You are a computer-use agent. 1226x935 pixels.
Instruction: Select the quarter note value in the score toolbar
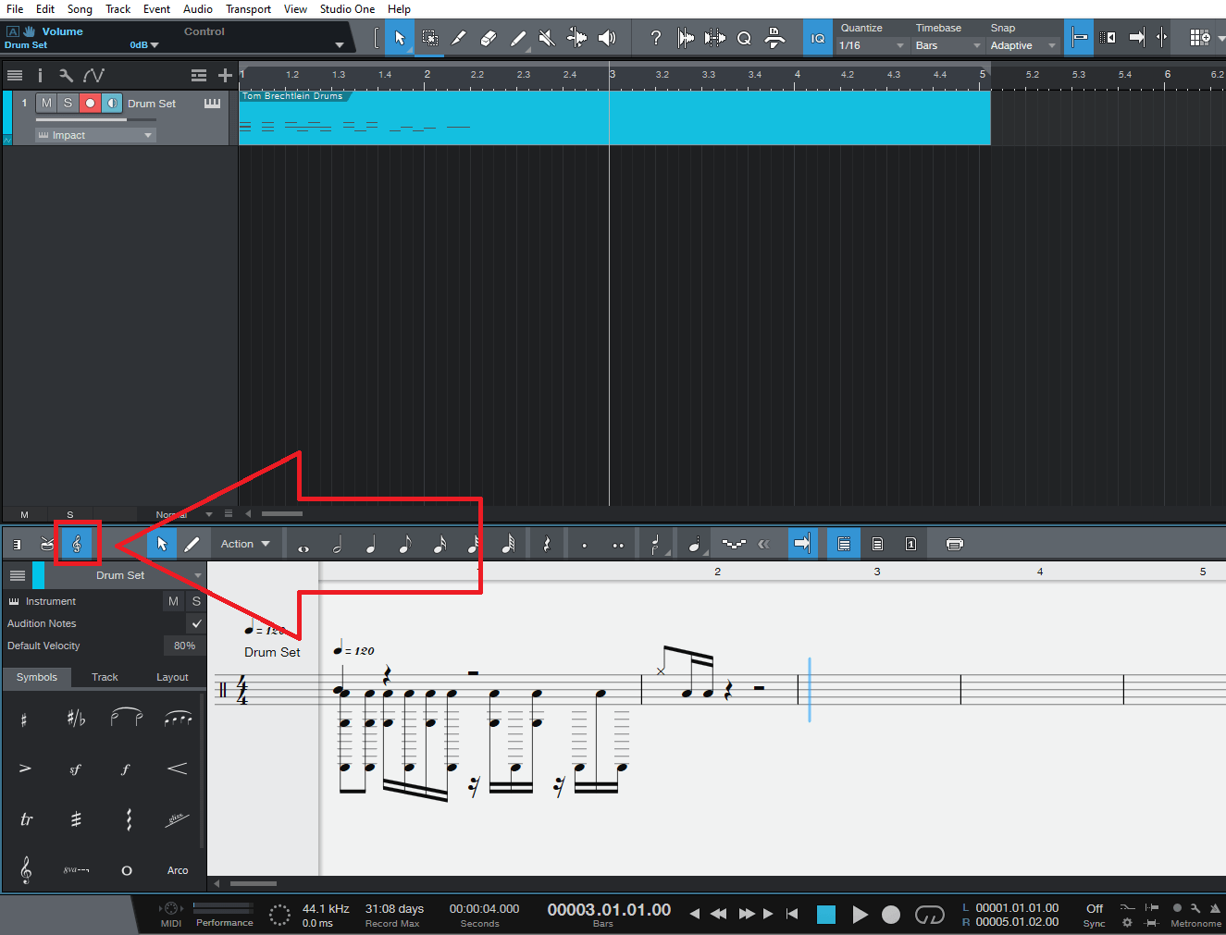(371, 543)
